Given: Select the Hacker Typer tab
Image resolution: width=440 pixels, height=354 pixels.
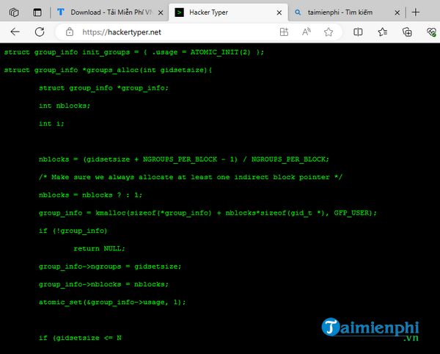Looking at the screenshot, I should coord(220,12).
